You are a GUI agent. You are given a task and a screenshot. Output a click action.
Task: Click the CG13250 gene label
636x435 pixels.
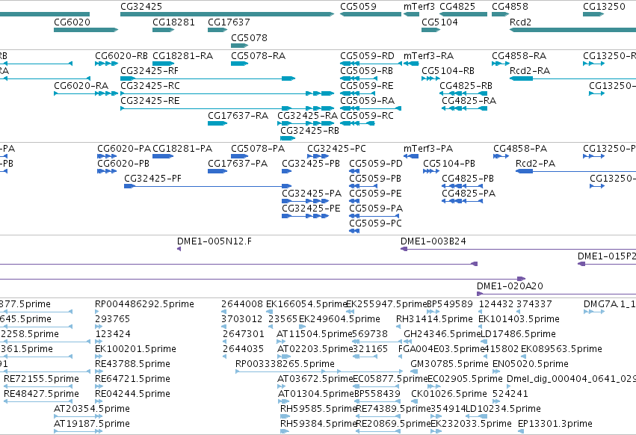tap(604, 7)
